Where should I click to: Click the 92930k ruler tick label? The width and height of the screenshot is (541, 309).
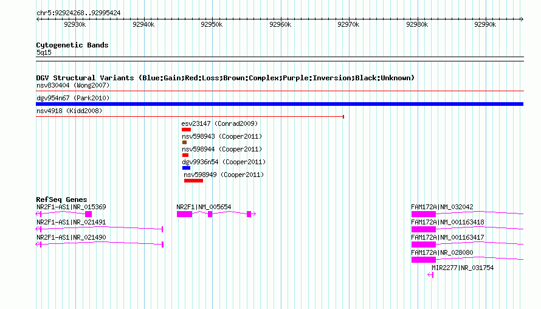(x=75, y=24)
